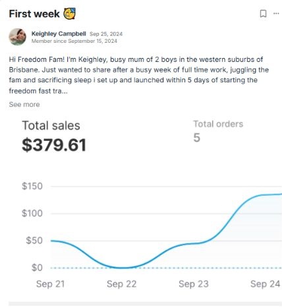Select the Sep 24 axis label

(x=266, y=284)
